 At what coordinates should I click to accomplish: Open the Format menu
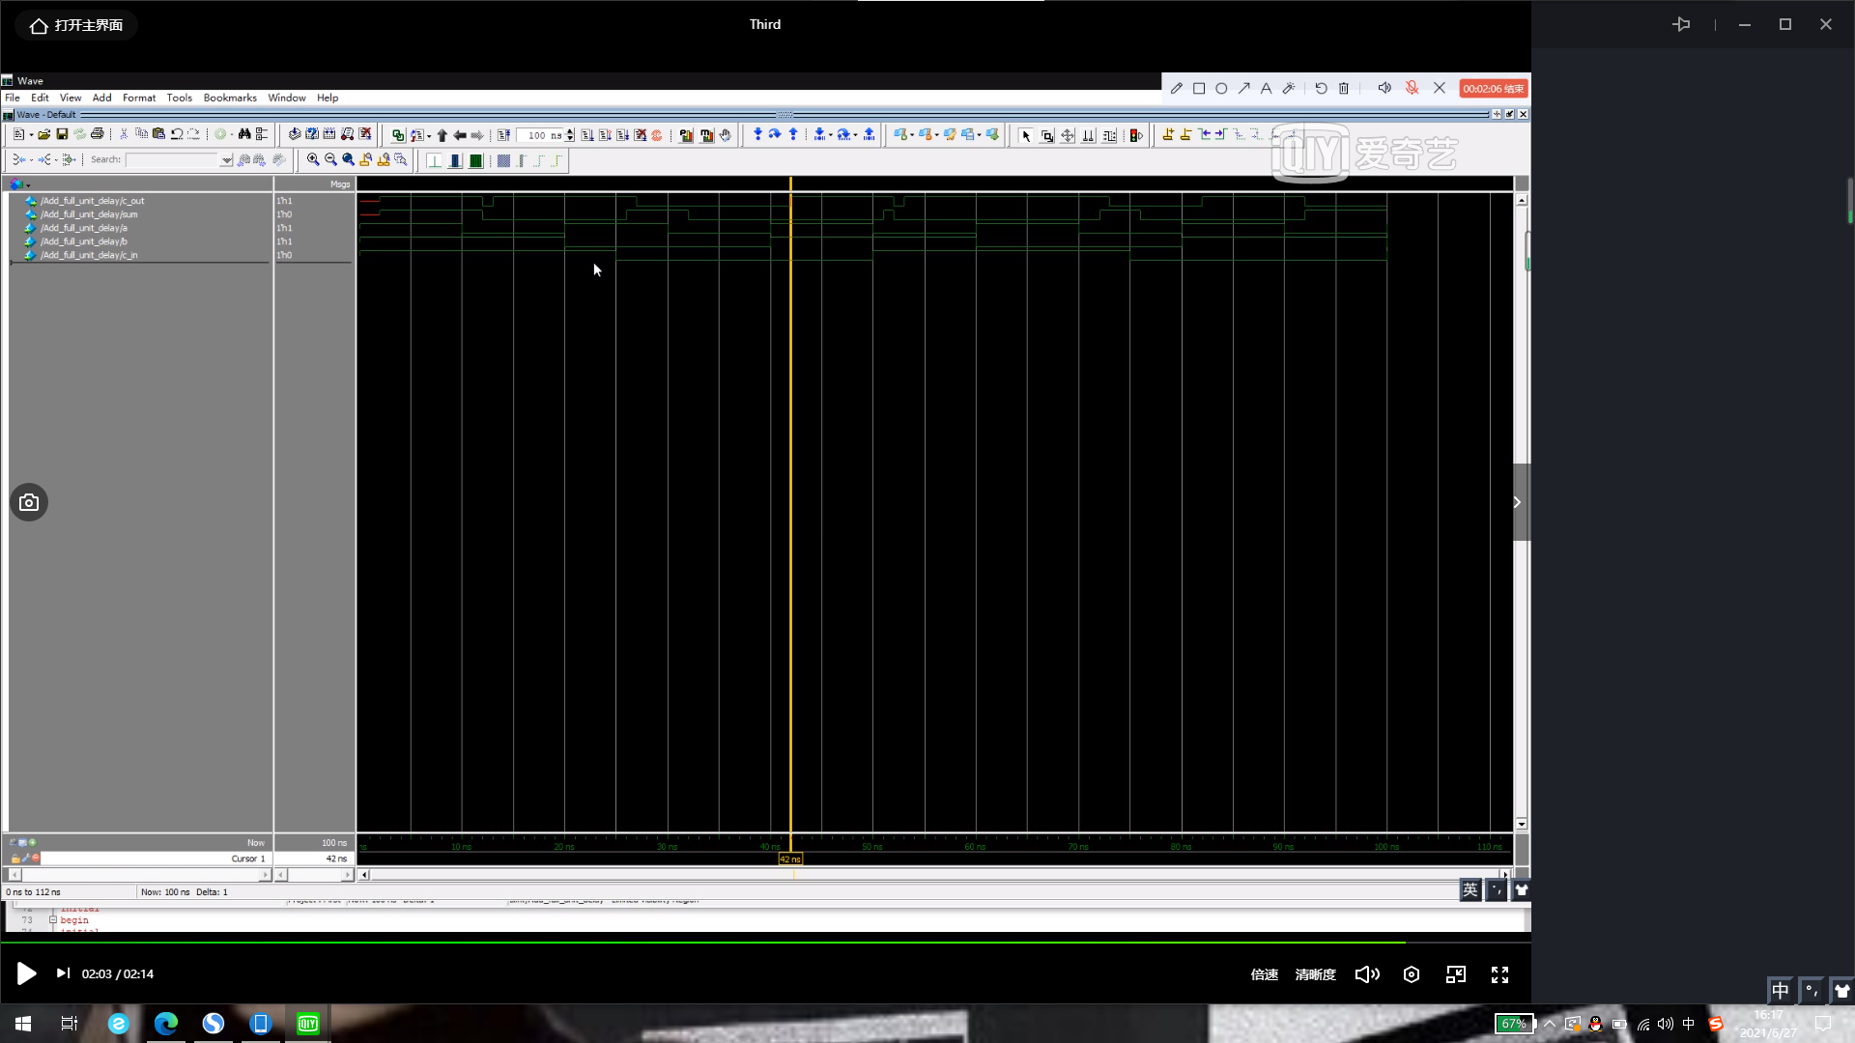[138, 98]
